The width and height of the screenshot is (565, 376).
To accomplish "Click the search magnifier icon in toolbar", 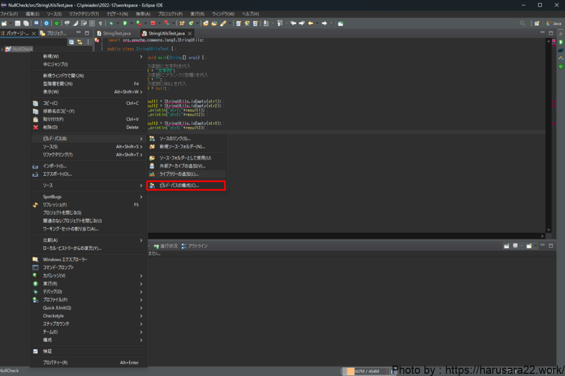I will pyautogui.click(x=523, y=23).
